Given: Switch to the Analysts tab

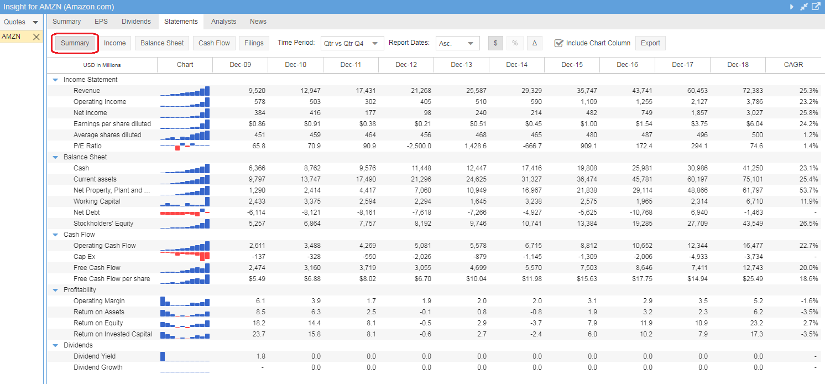Looking at the screenshot, I should [x=223, y=22].
